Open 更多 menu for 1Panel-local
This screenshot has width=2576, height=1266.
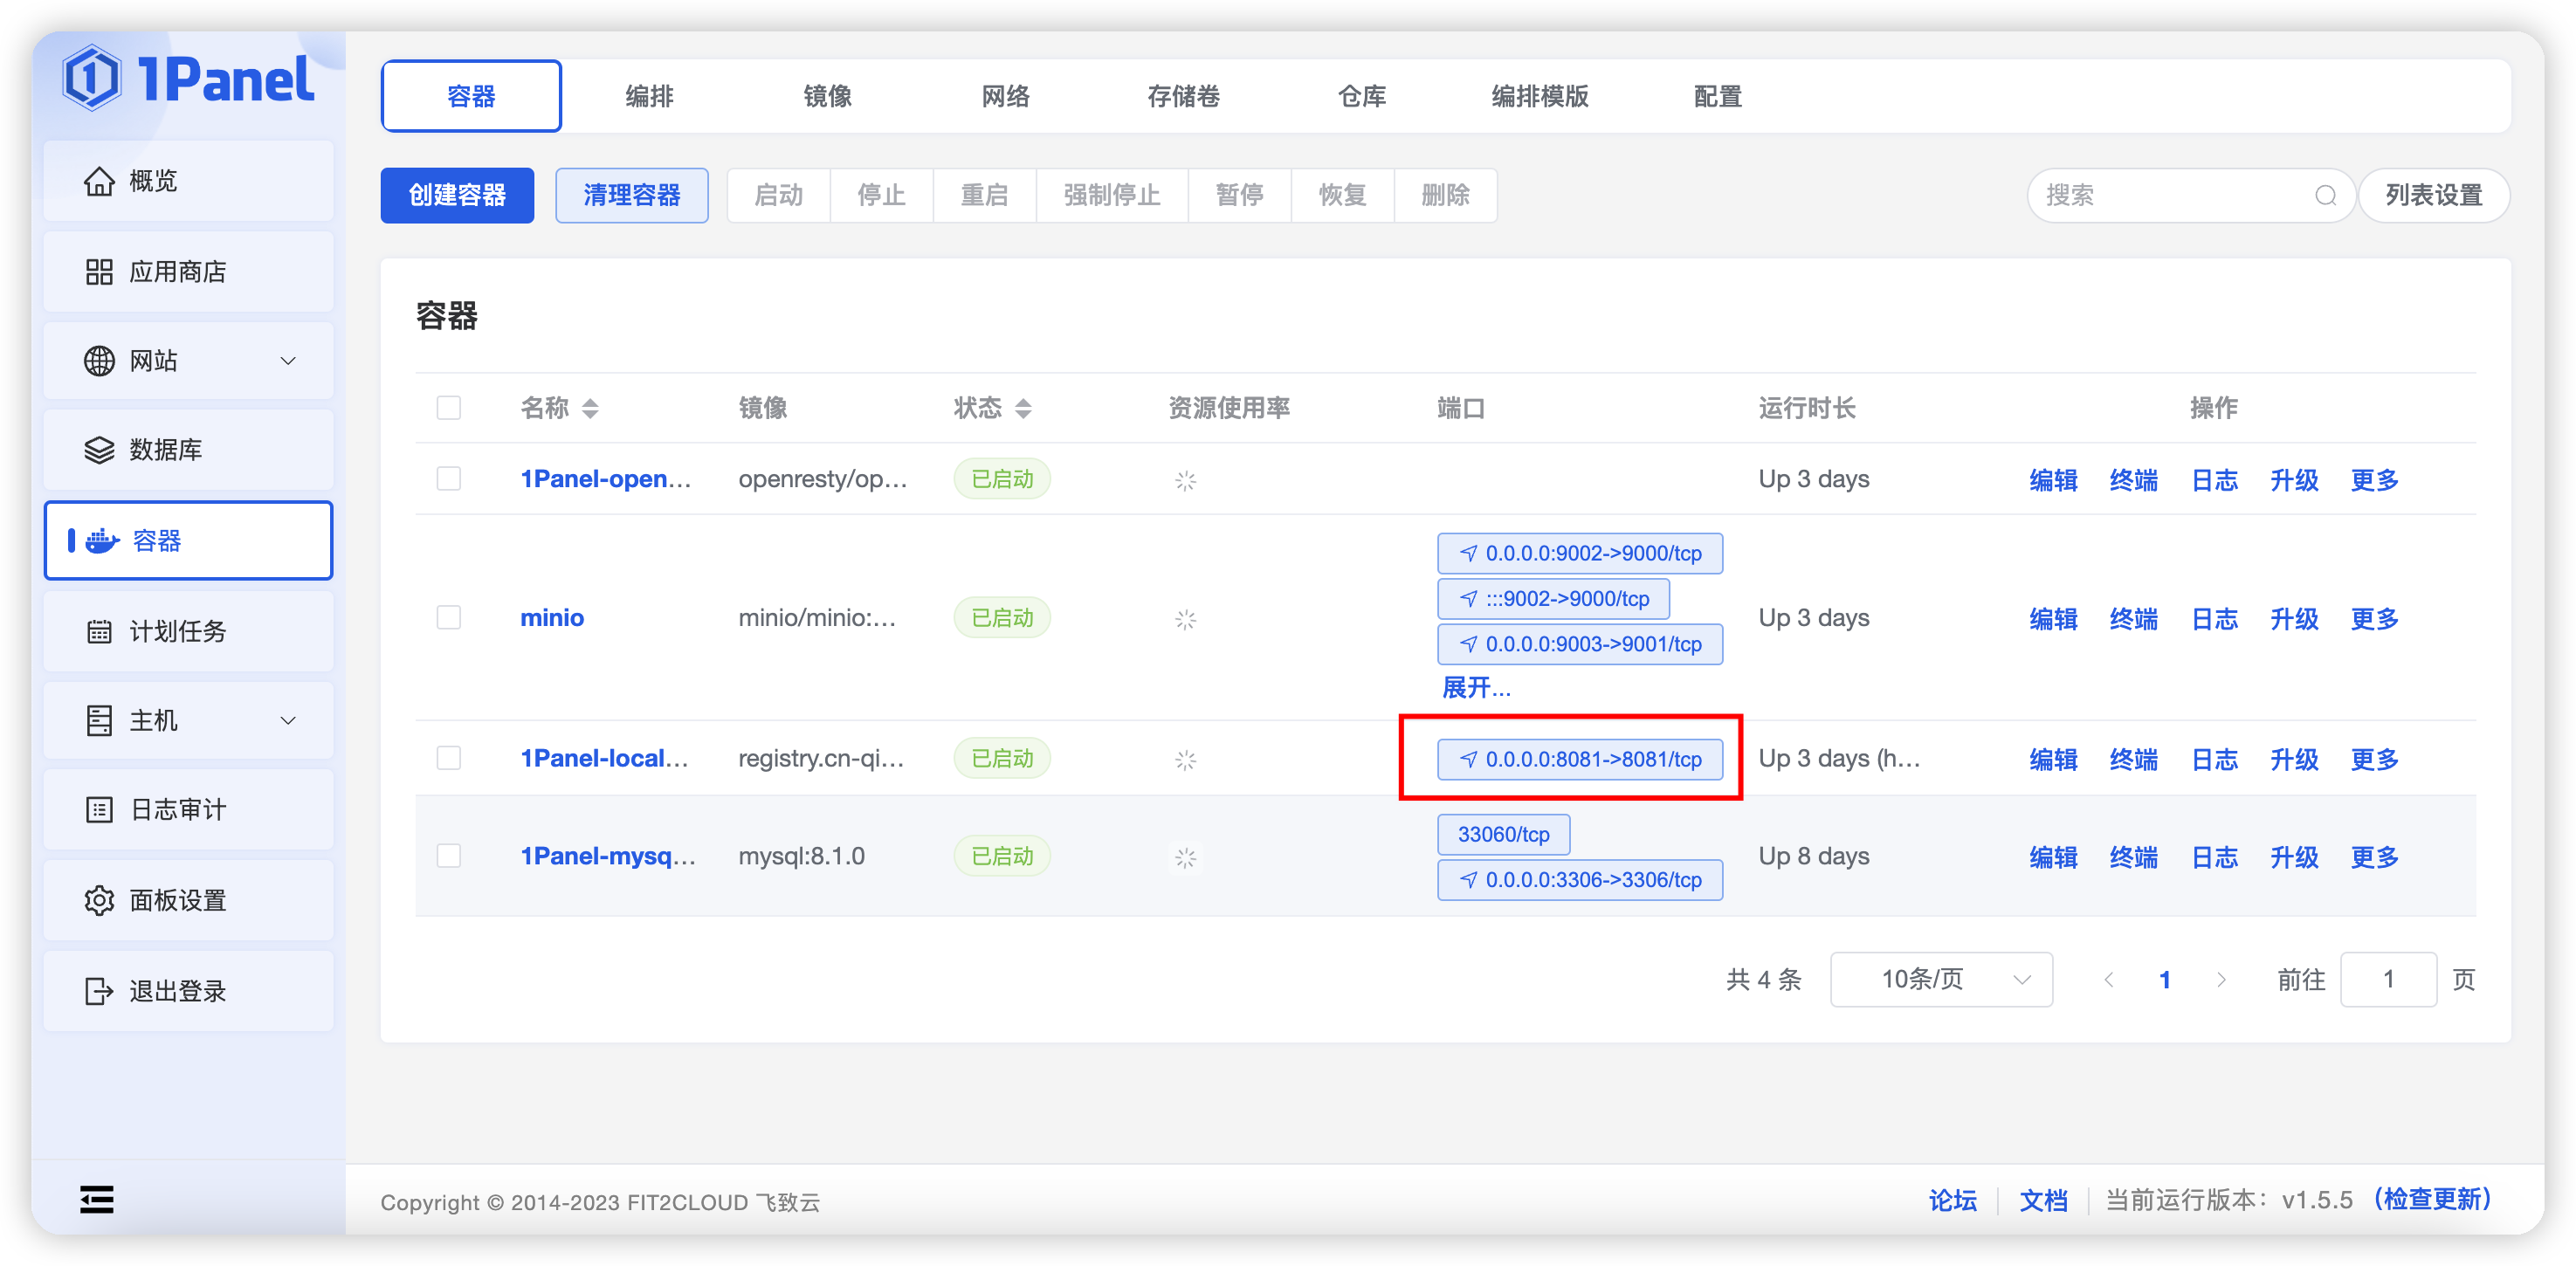click(x=2374, y=759)
